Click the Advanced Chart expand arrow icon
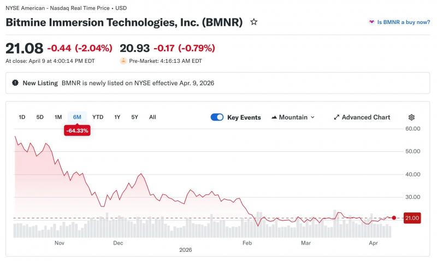The height and width of the screenshot is (261, 437). pos(336,117)
